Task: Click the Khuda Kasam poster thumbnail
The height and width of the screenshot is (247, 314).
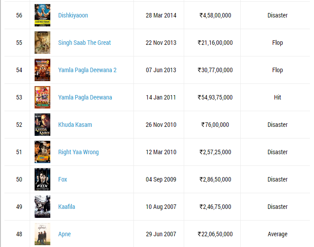Action: [x=43, y=125]
